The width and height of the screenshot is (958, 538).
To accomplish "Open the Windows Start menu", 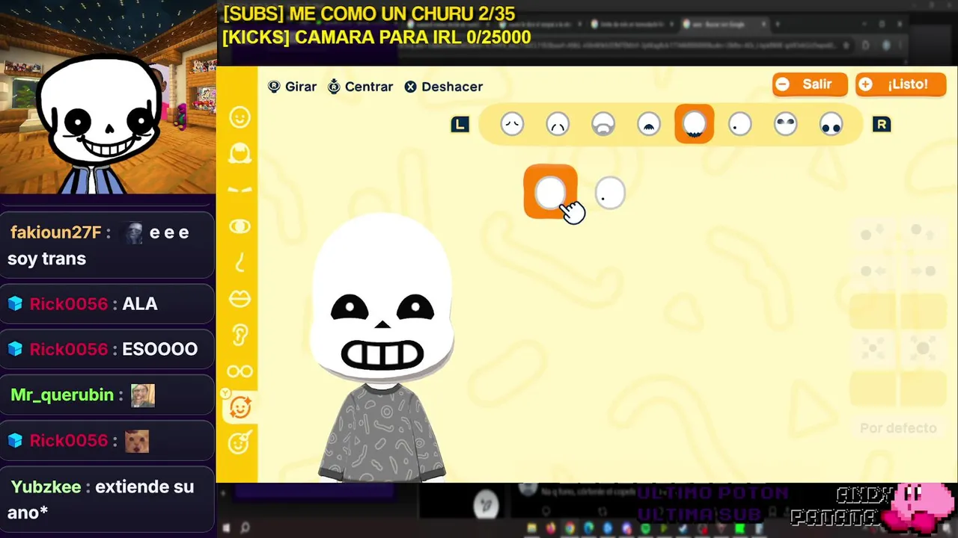I will [227, 528].
